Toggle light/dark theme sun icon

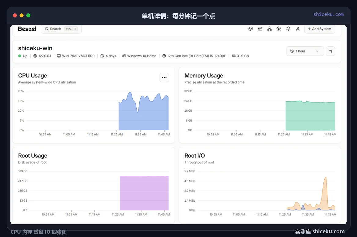(279, 29)
